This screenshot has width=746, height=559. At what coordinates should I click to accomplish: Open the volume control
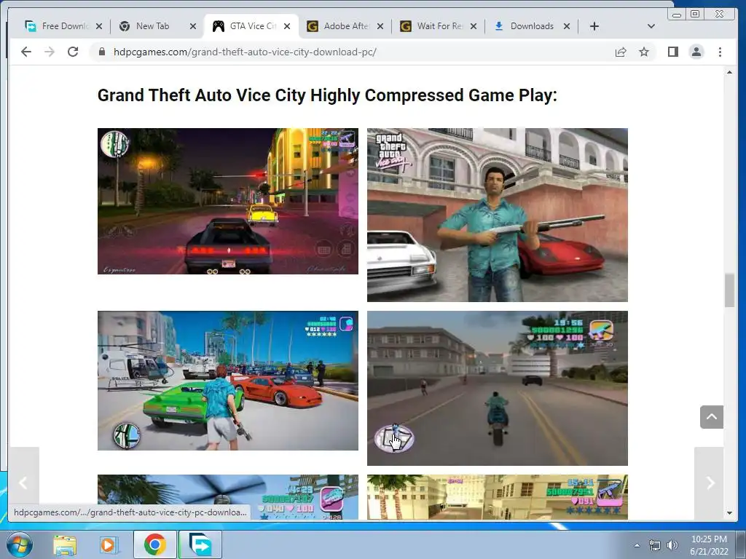tap(672, 545)
